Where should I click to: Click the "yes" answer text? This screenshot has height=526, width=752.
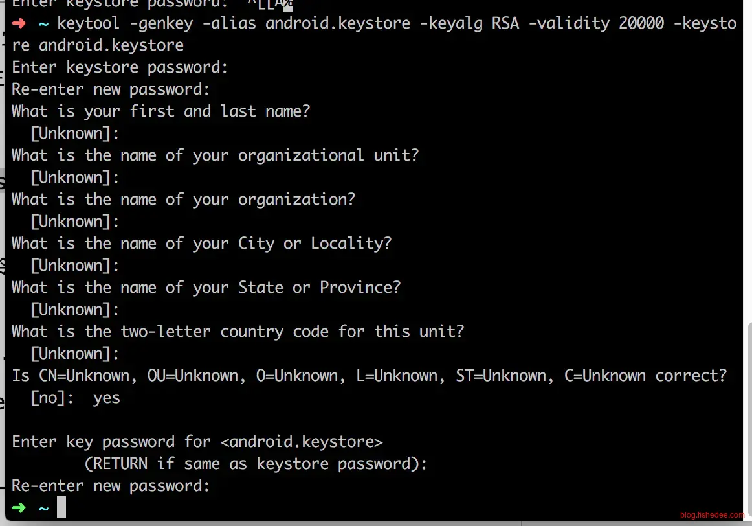(106, 398)
